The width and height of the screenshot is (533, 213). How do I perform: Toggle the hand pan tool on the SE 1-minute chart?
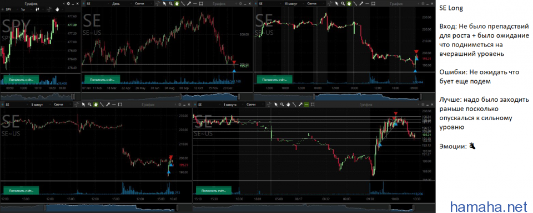(288, 105)
